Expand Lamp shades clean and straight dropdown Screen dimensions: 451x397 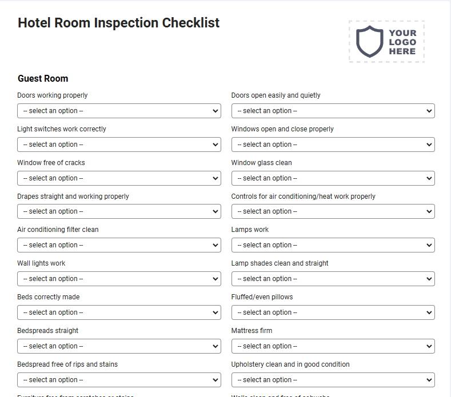tap(333, 279)
